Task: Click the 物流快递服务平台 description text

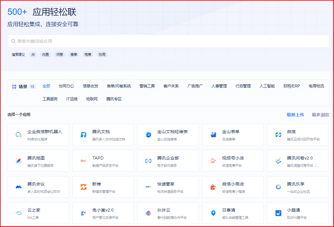Action: point(170,192)
